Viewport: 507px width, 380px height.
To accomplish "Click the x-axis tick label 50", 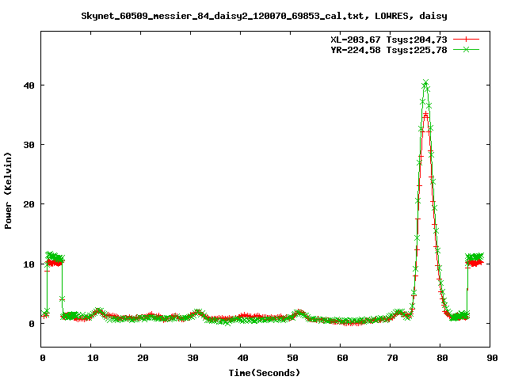I will 292,358.
